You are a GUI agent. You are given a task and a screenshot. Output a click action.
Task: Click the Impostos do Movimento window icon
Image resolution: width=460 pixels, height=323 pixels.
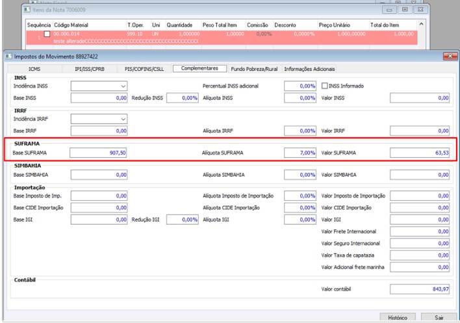pos(9,57)
